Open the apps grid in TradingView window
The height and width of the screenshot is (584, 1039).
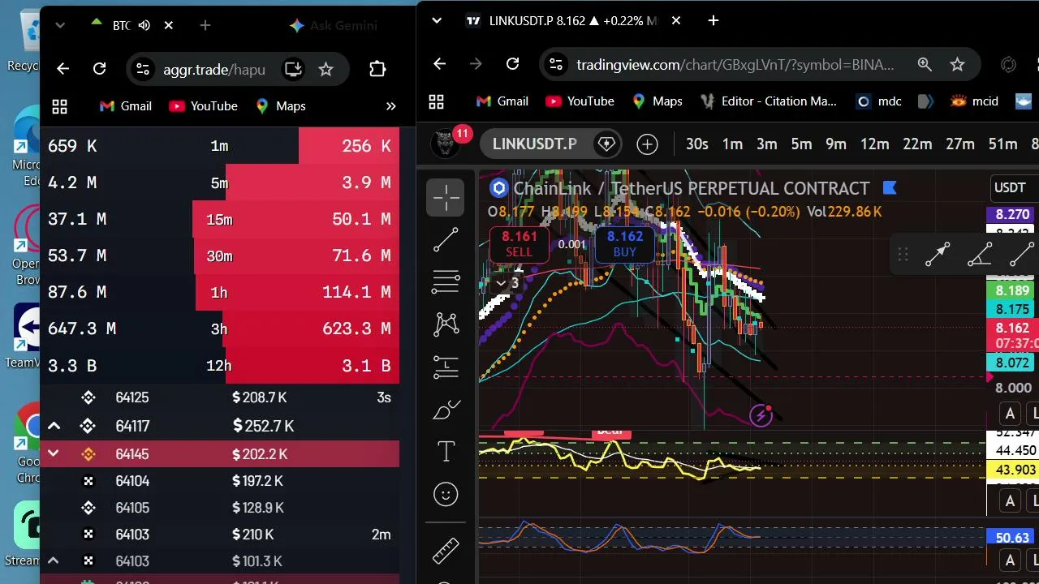(x=436, y=101)
